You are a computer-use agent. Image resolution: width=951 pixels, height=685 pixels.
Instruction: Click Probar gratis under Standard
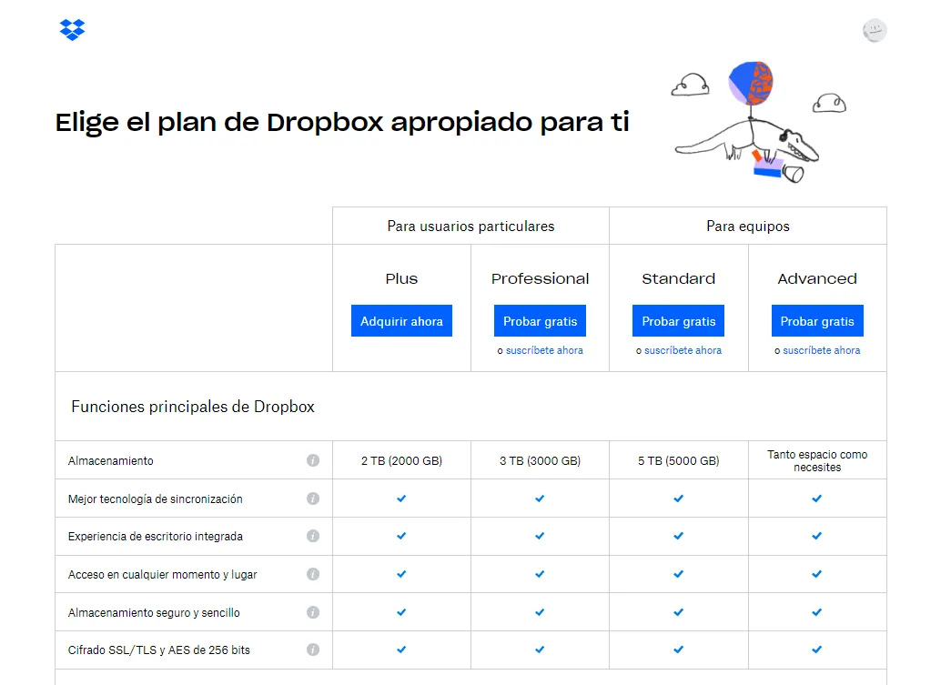(x=679, y=321)
